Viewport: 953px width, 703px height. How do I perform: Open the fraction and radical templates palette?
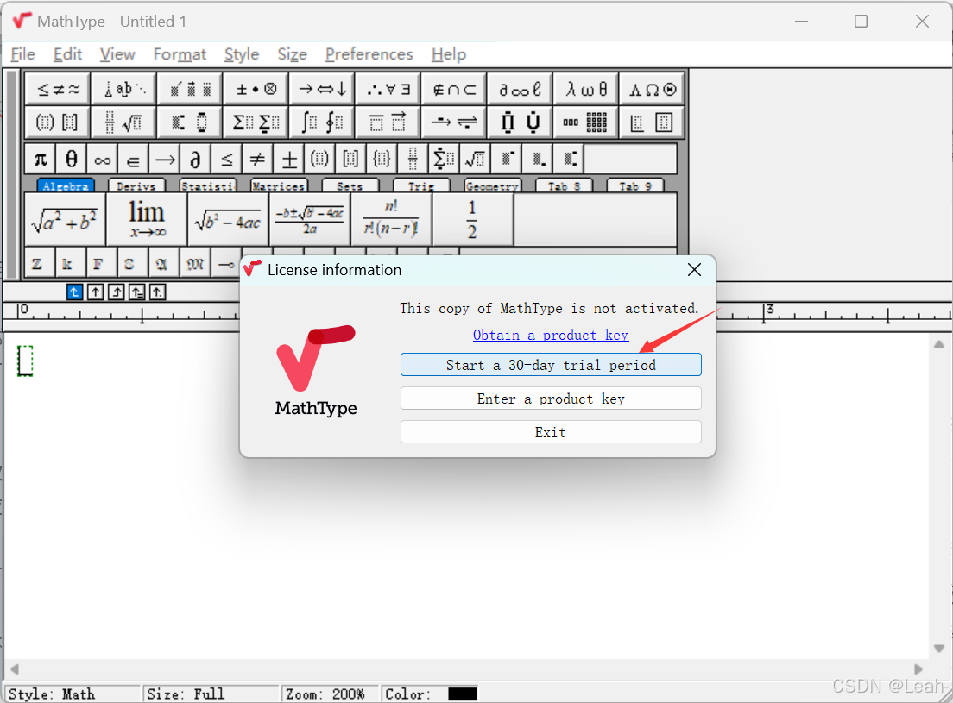tap(124, 122)
